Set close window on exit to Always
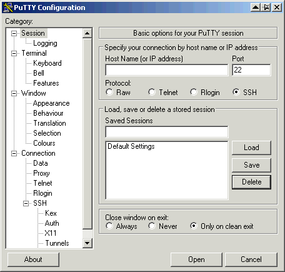The height and width of the screenshot is (272, 285). coord(109,226)
